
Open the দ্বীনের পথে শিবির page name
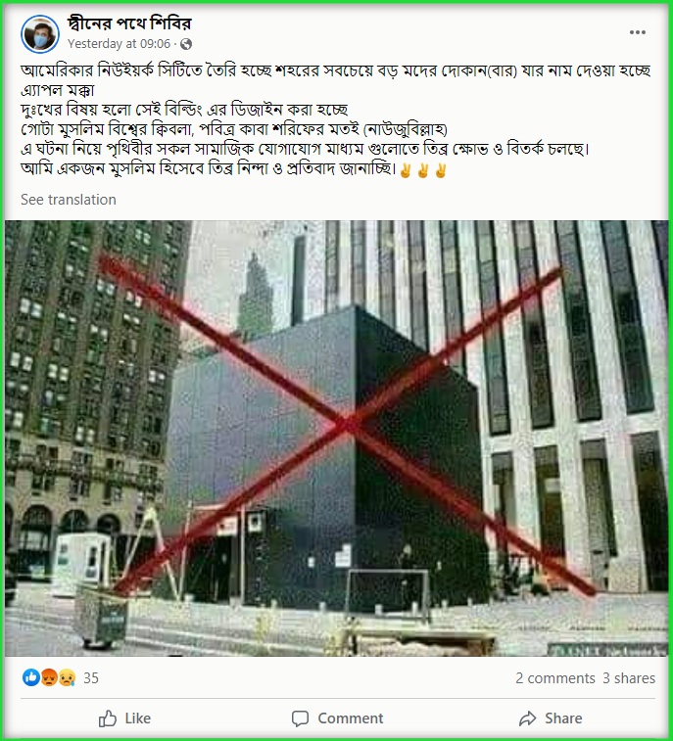tap(129, 23)
